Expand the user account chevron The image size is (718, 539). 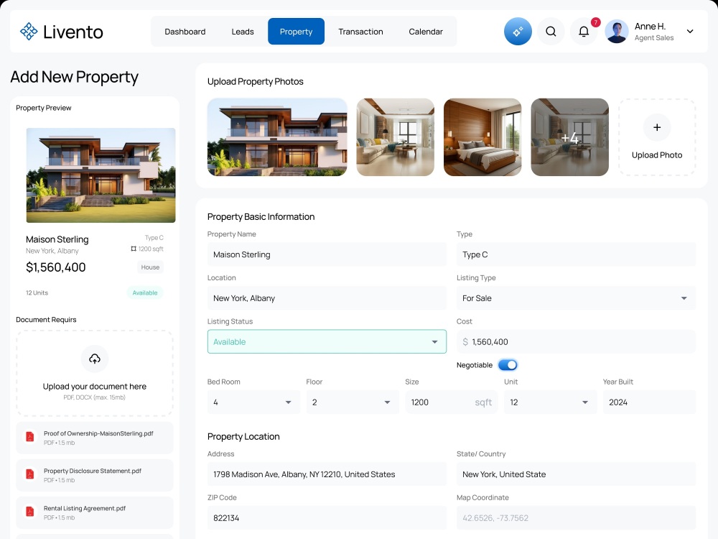(689, 31)
